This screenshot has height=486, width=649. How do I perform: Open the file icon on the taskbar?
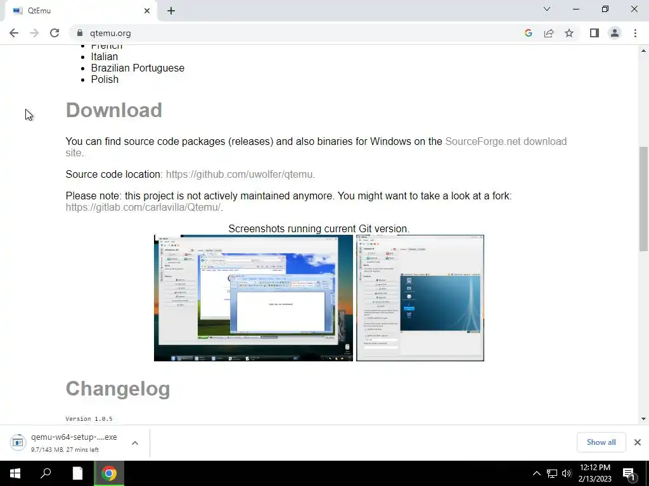(77, 473)
